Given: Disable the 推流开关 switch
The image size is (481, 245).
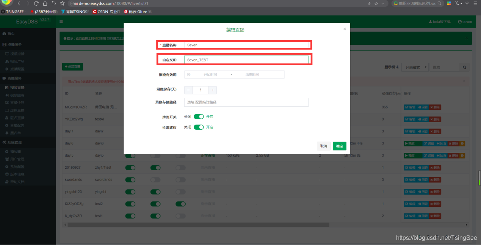Looking at the screenshot, I should (199, 116).
